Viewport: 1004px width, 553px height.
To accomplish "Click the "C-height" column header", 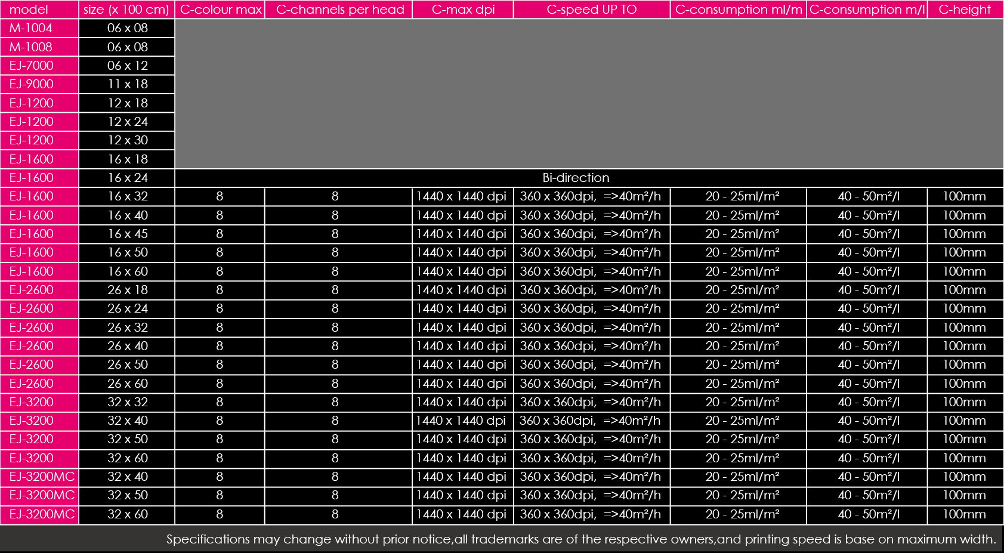I will [965, 10].
